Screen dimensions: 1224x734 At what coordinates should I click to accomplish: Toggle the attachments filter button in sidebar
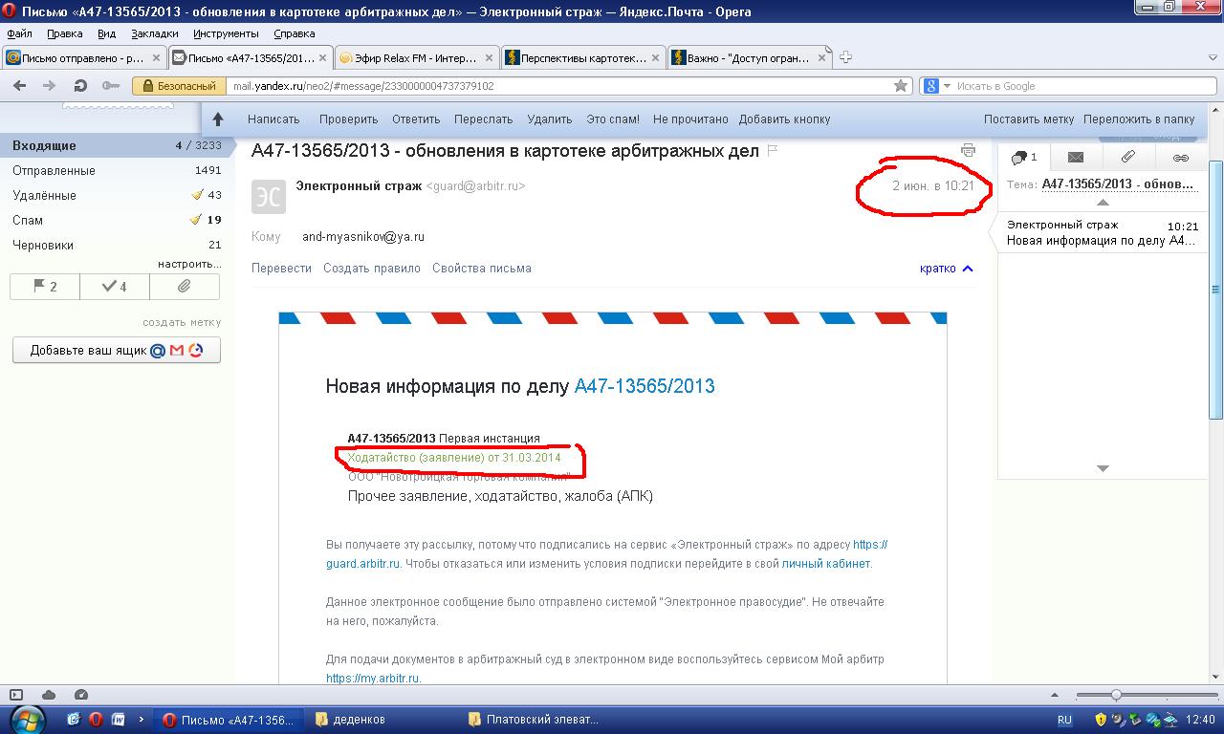click(185, 287)
